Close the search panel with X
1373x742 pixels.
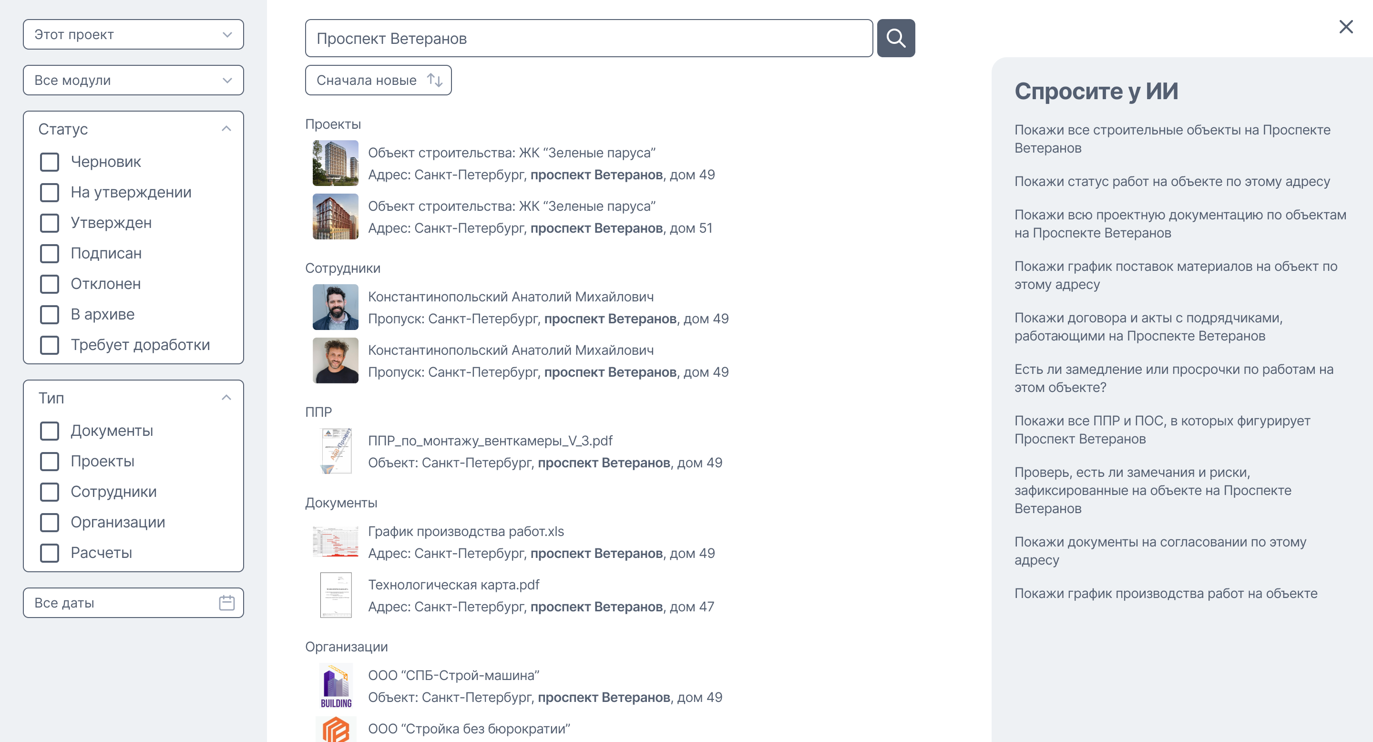tap(1345, 27)
